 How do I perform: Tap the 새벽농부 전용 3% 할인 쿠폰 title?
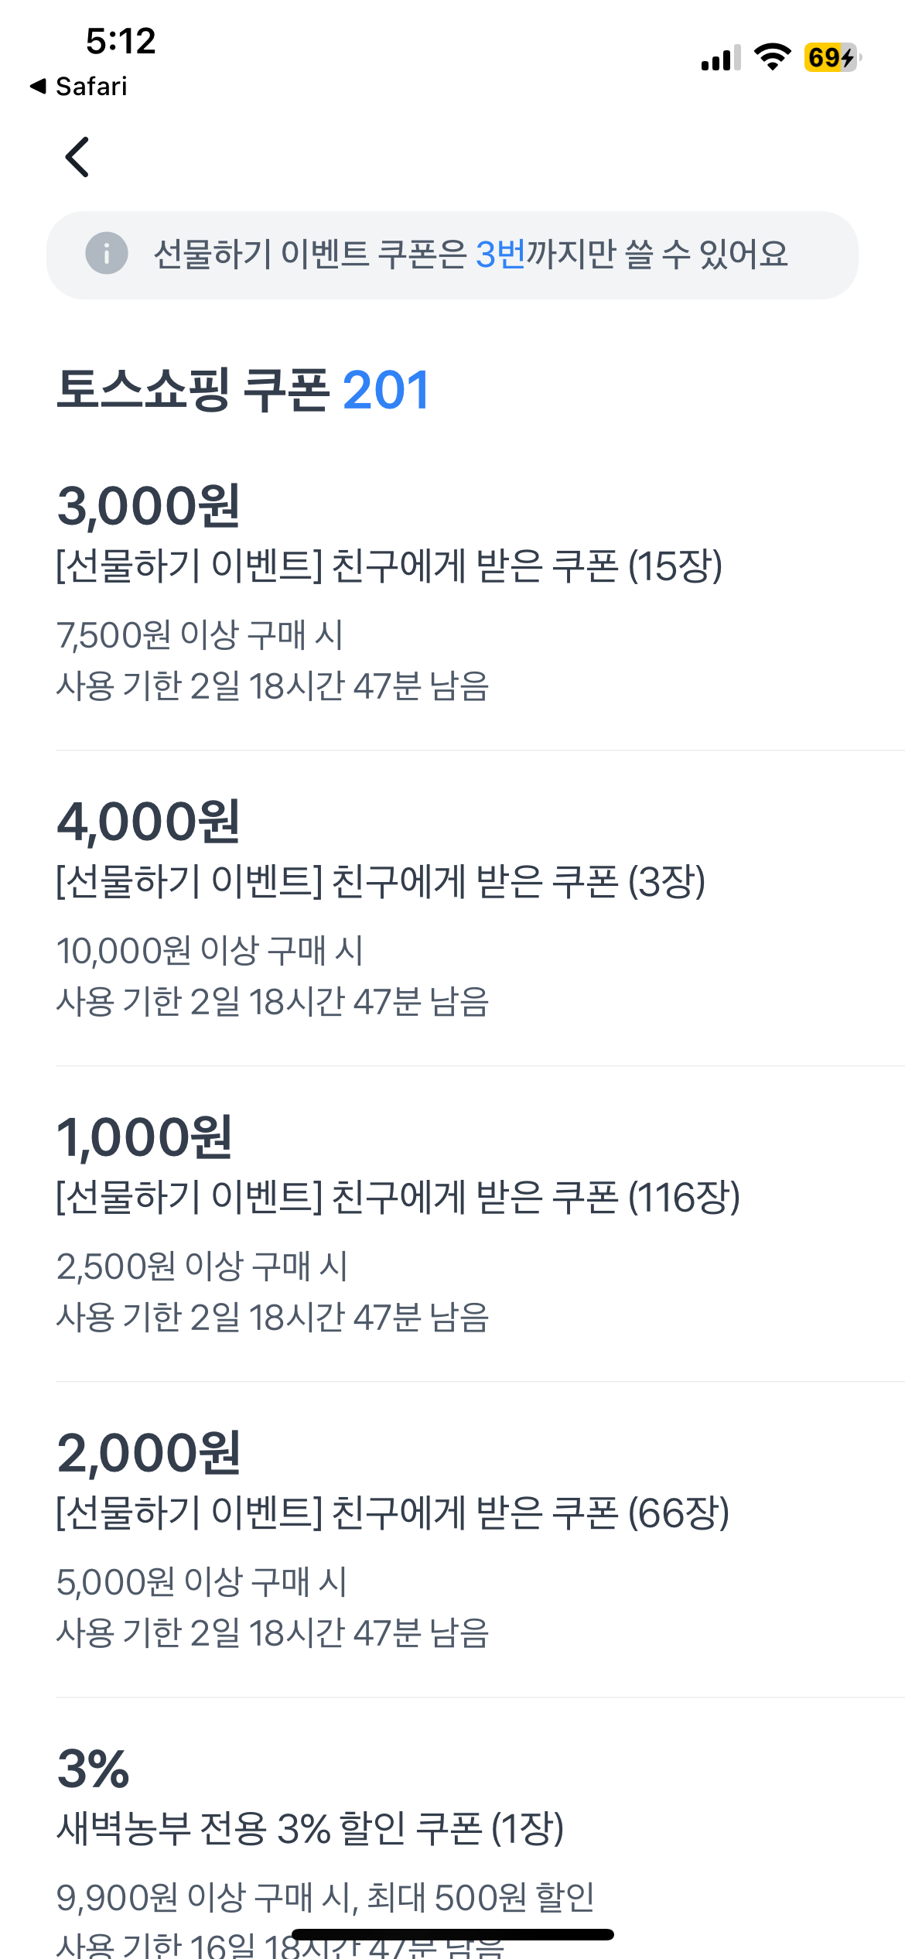(x=310, y=1829)
